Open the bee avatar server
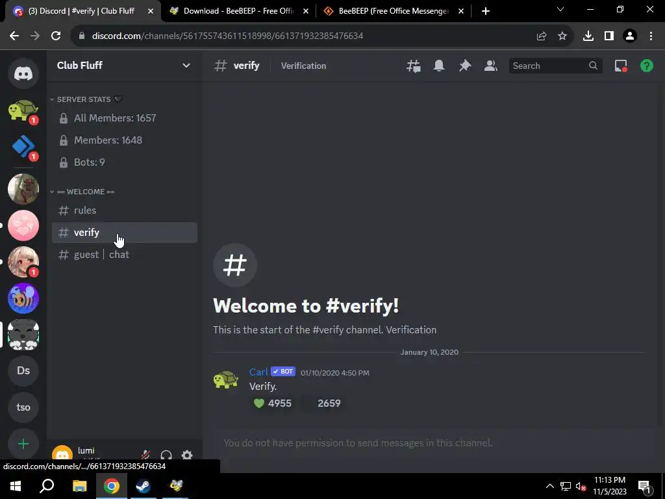 point(23,298)
